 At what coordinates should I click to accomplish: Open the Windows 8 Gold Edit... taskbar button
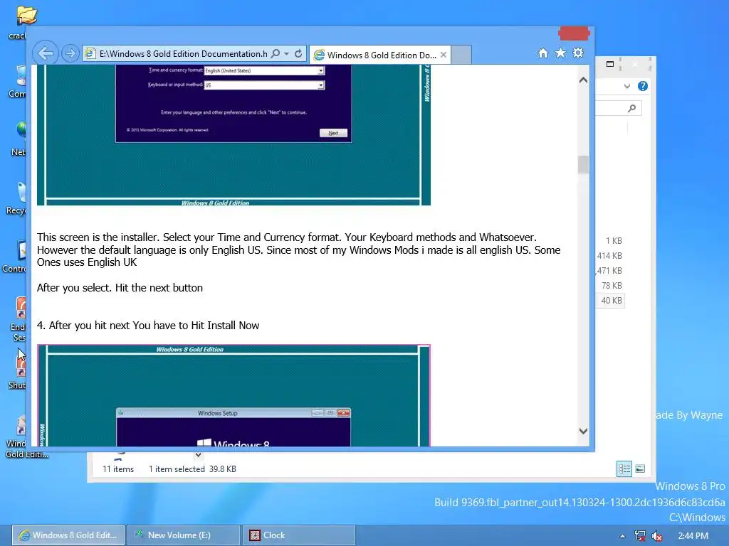click(68, 535)
